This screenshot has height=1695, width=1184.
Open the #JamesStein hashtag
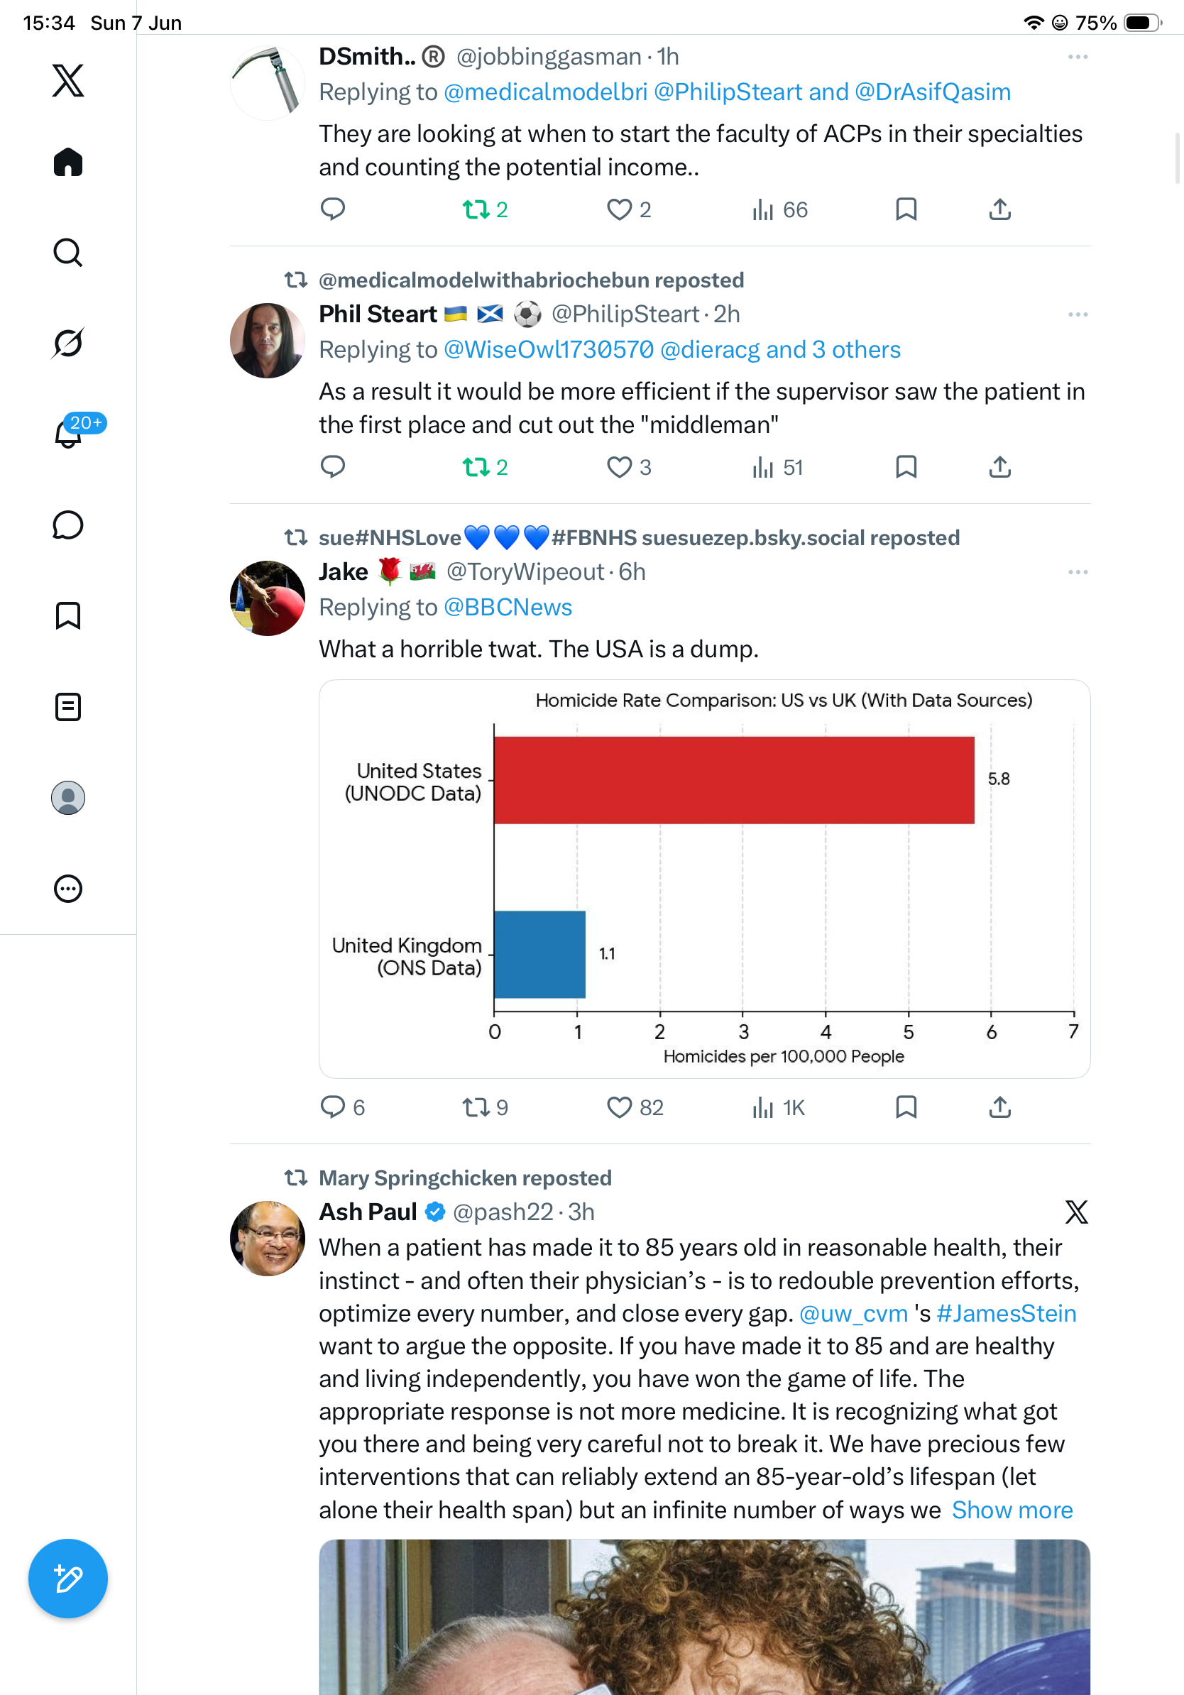pos(1006,1313)
